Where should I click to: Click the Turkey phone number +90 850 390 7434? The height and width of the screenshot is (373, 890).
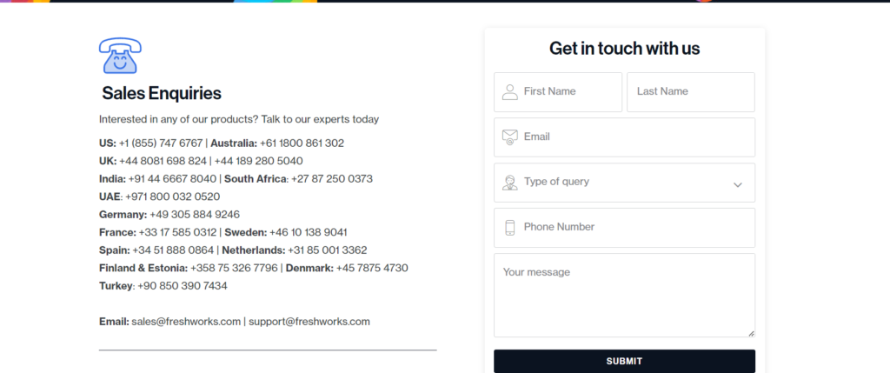pyautogui.click(x=183, y=286)
